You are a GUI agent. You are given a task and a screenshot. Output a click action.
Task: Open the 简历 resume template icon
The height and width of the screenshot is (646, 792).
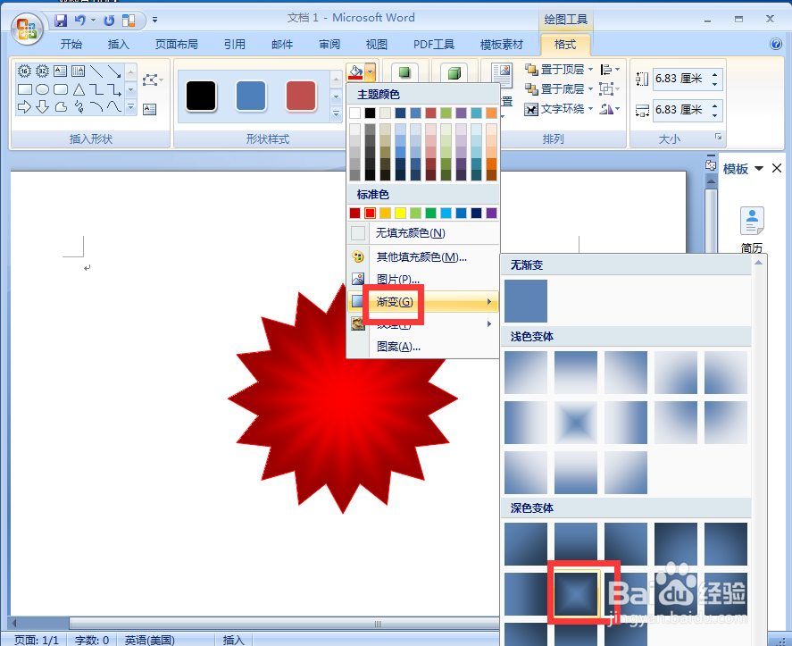click(752, 221)
